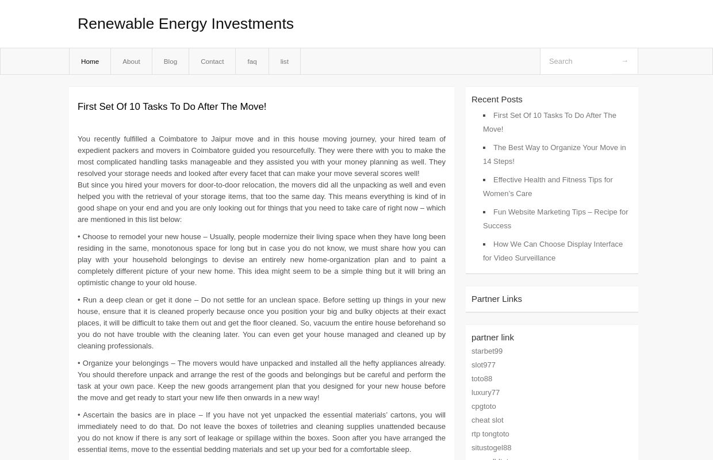The height and width of the screenshot is (460, 713).
Task: Click inside the Search input field
Action: pyautogui.click(x=581, y=61)
